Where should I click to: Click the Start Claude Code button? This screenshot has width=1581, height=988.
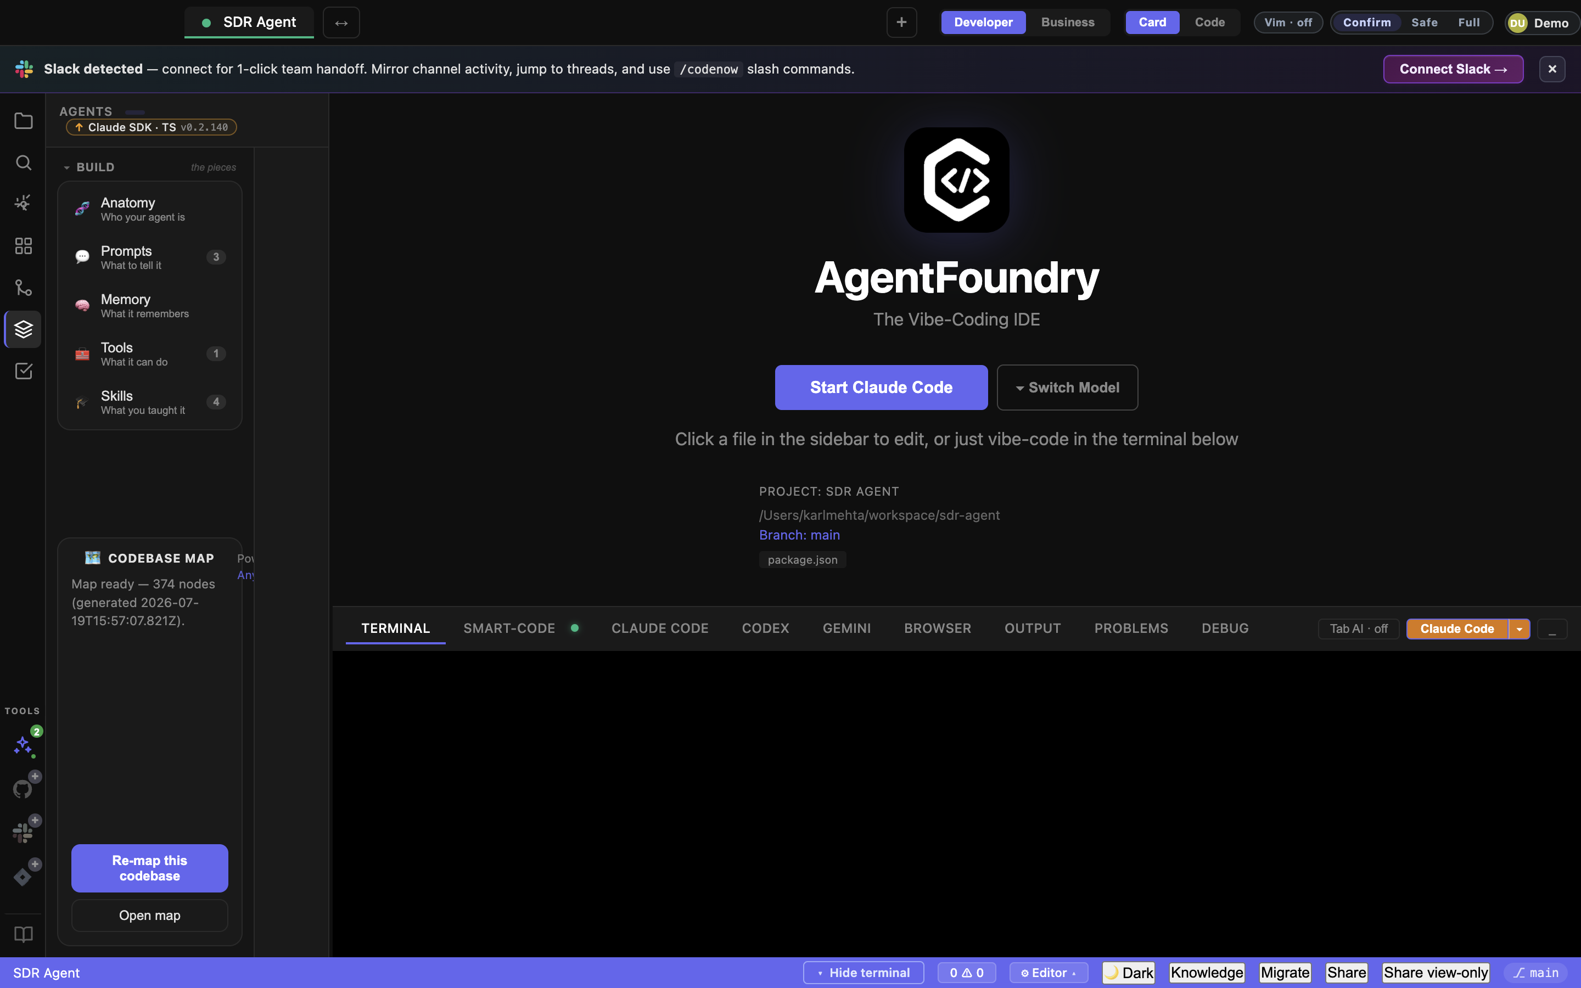[x=881, y=388]
